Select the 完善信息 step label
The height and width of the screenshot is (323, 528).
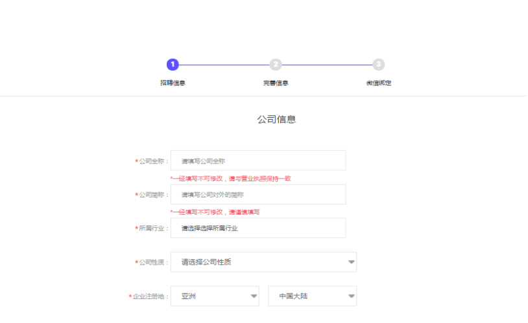point(276,83)
